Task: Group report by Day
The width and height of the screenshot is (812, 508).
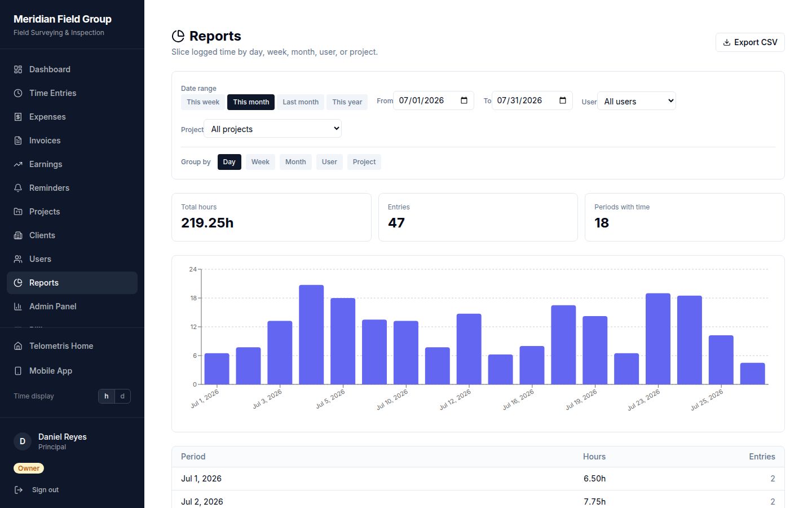Action: click(x=230, y=162)
